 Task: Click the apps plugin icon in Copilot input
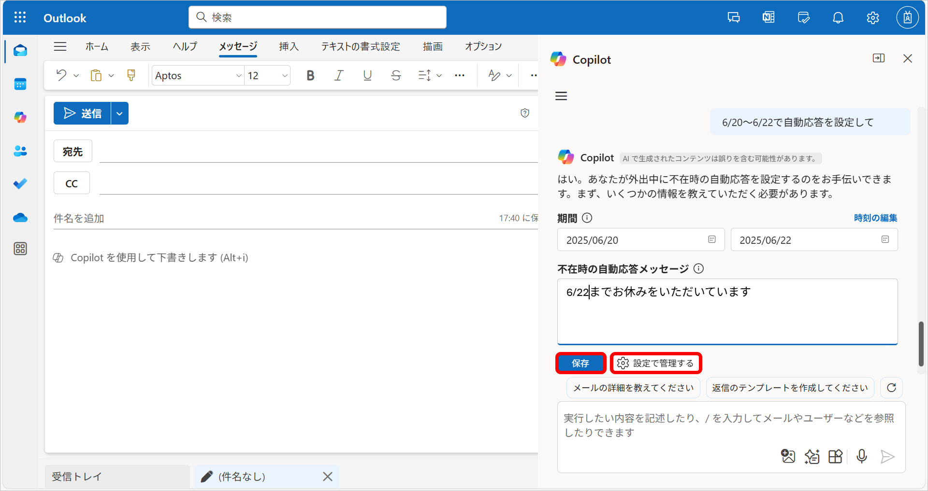click(x=836, y=456)
